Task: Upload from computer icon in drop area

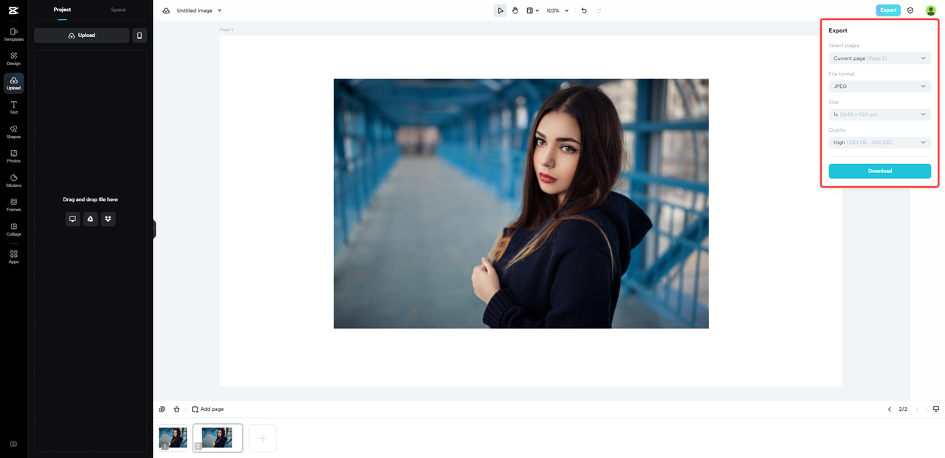Action: [x=72, y=219]
